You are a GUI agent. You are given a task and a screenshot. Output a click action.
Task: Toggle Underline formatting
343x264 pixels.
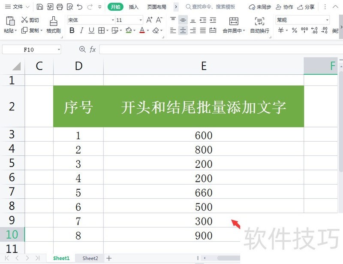91,30
